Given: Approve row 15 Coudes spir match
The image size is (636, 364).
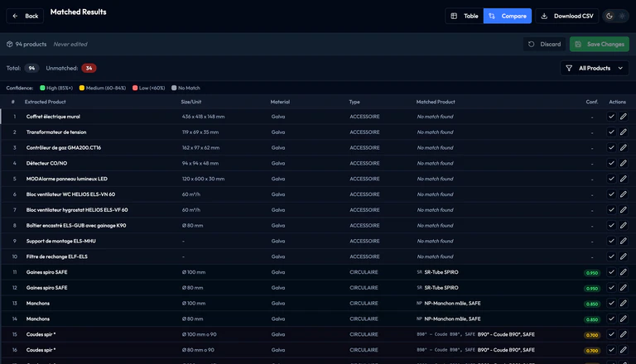Looking at the screenshot, I should (611, 334).
